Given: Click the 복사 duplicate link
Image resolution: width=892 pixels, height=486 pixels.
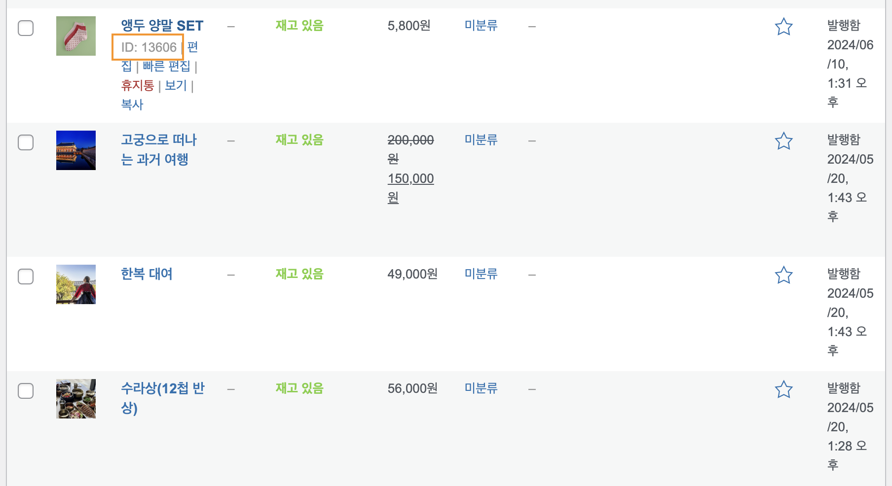Looking at the screenshot, I should 132,104.
